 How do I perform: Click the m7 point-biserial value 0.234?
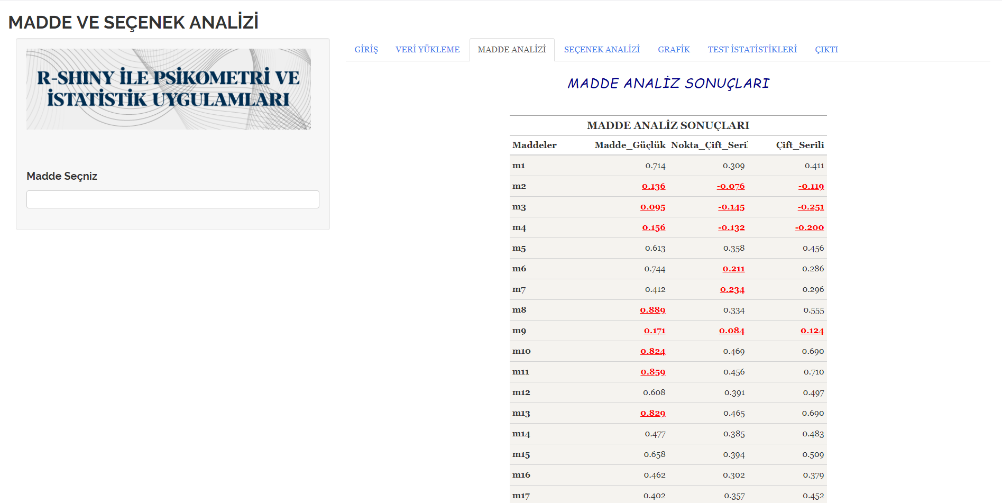click(x=732, y=289)
